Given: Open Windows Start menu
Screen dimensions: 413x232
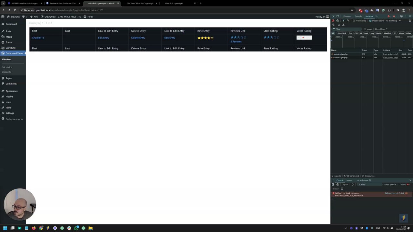Looking at the screenshot, I should click(5, 228).
